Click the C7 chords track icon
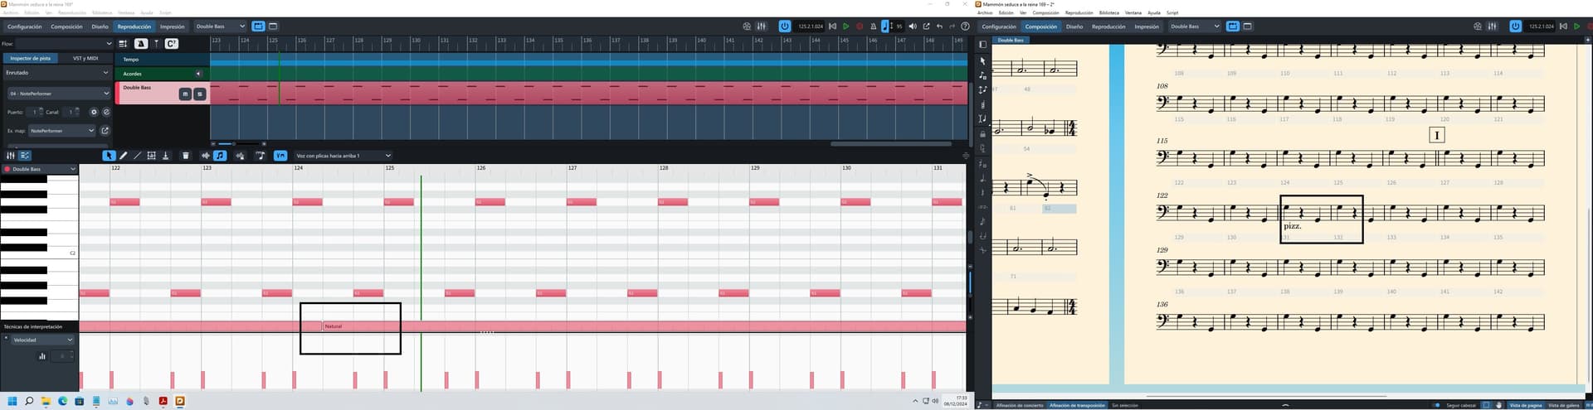1593x410 pixels. coord(172,44)
